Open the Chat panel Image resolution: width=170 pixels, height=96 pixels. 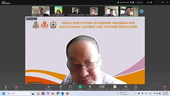coord(61,88)
